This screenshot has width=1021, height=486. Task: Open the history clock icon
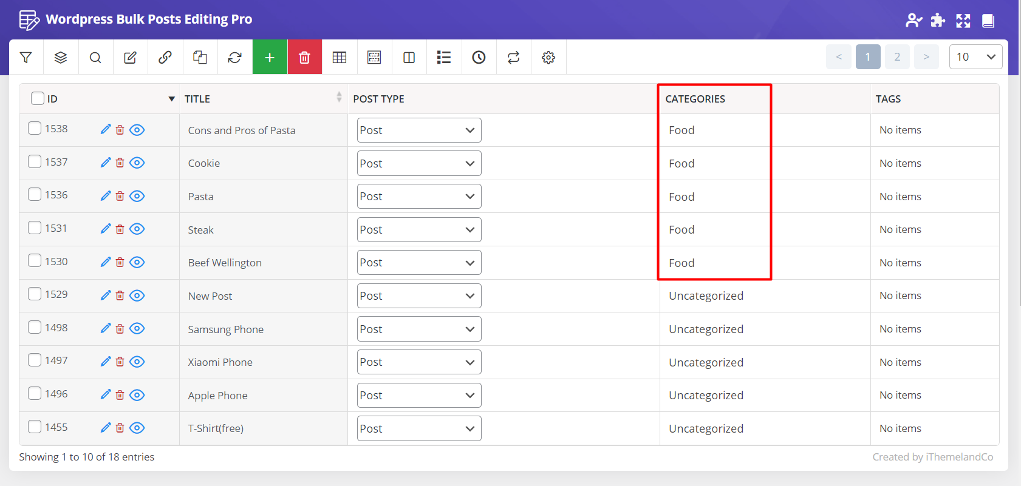[x=479, y=58]
